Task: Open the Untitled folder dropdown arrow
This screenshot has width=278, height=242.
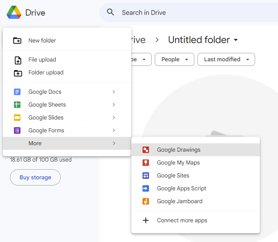Action: point(236,40)
